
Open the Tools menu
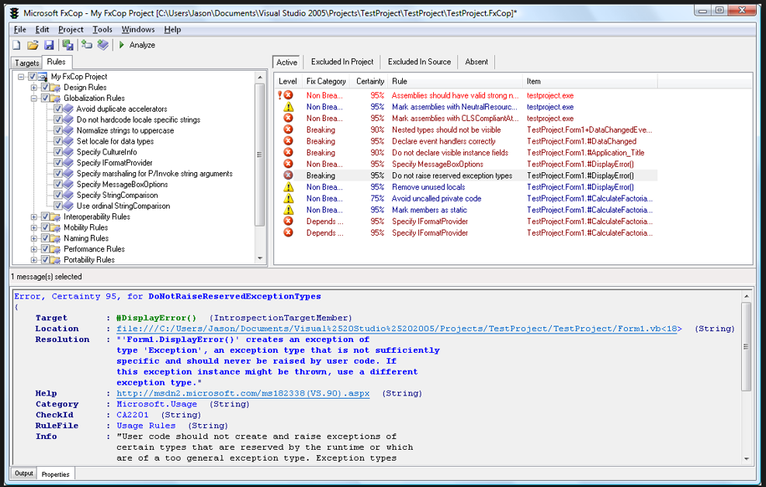102,29
